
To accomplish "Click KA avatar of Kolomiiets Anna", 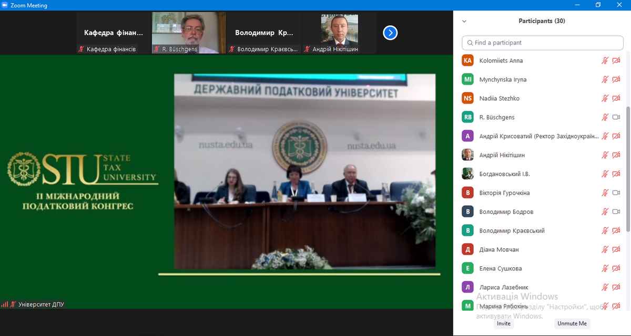I will tap(467, 61).
